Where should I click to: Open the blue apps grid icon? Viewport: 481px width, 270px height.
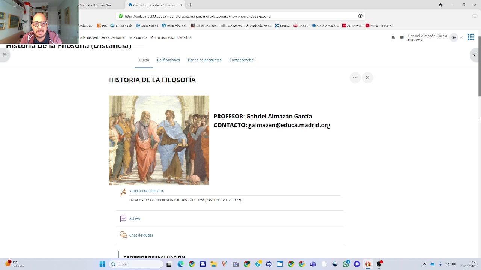point(470,37)
